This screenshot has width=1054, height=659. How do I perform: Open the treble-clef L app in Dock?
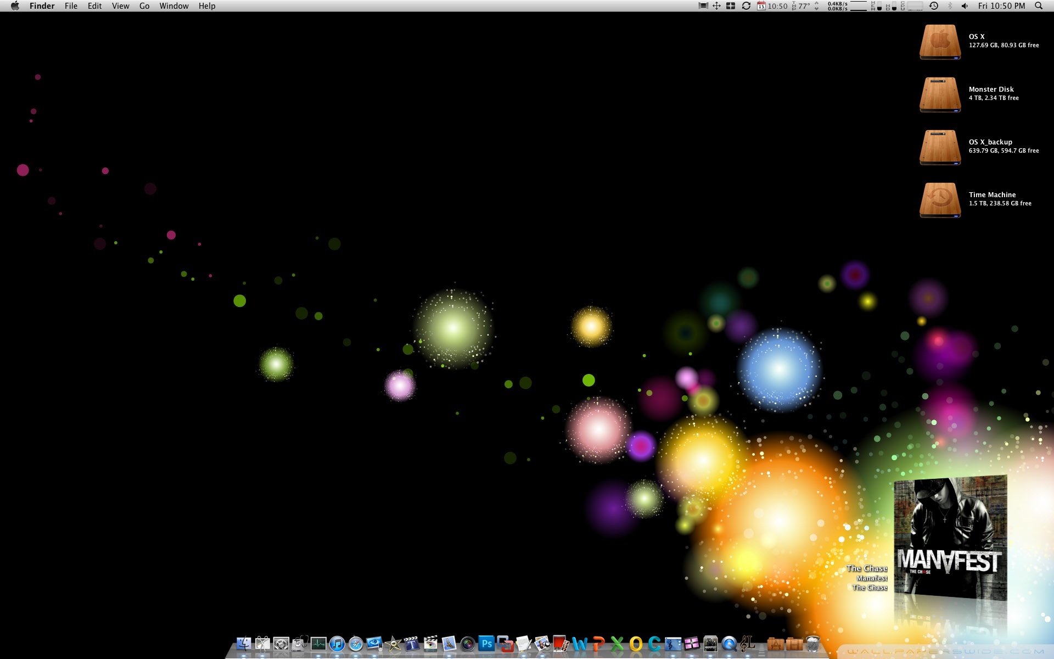(x=749, y=644)
